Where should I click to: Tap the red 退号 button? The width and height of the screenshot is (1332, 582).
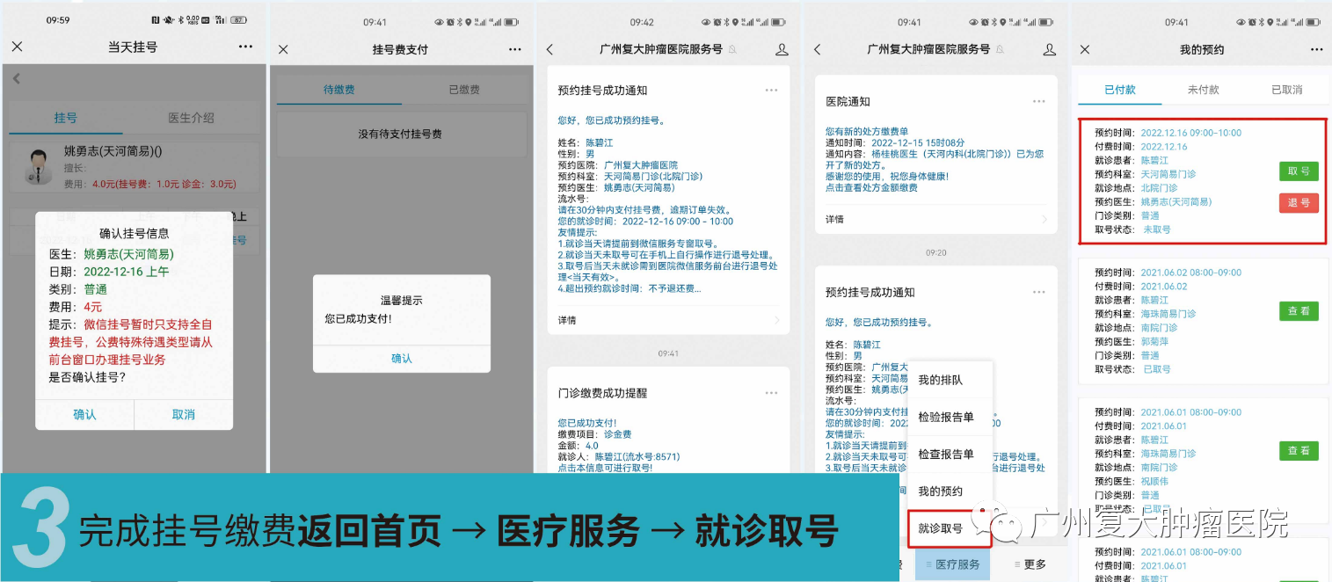click(1298, 203)
